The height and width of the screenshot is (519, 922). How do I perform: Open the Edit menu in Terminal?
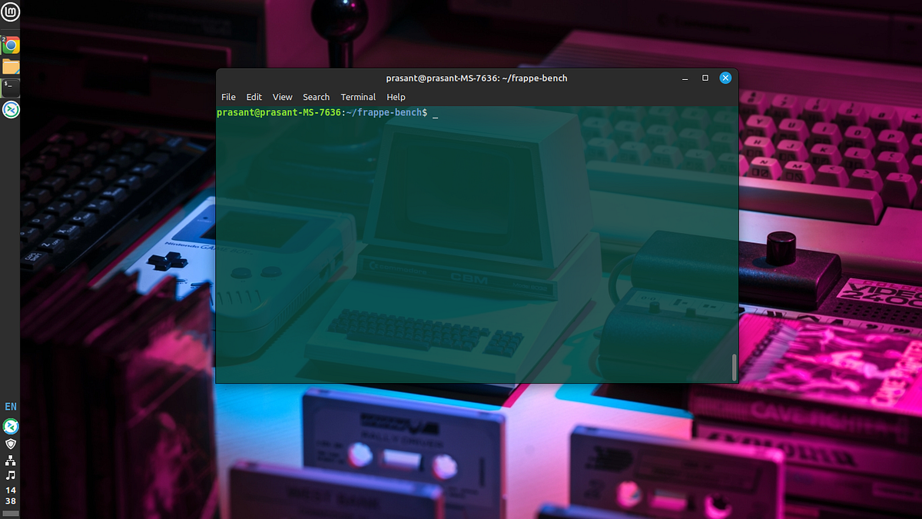[x=254, y=97]
